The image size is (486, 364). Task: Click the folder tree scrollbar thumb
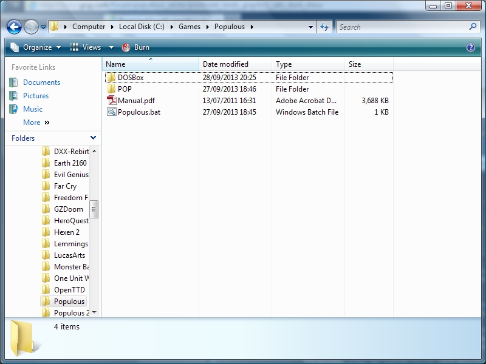pyautogui.click(x=94, y=209)
